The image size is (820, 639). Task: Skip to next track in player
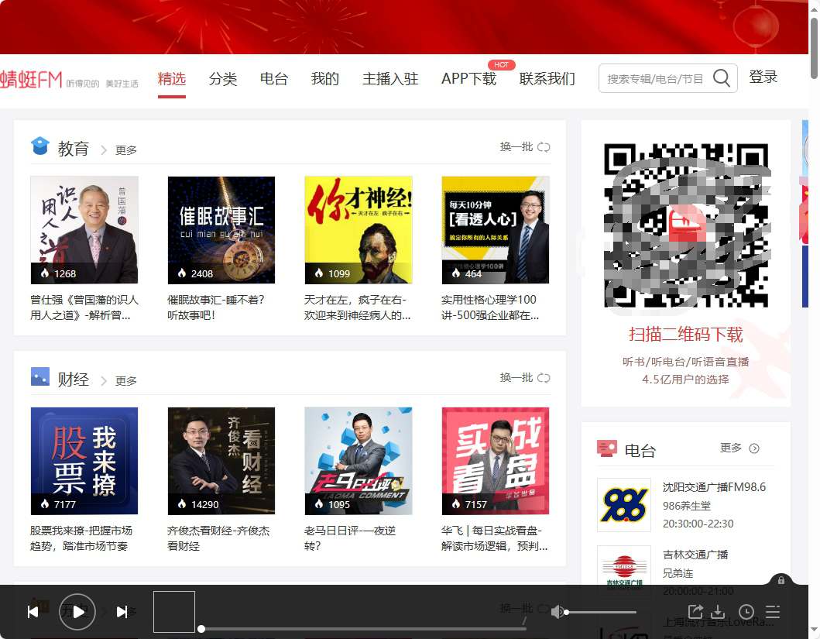pyautogui.click(x=122, y=612)
